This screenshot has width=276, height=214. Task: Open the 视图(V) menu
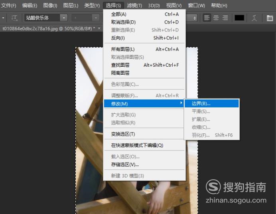point(174,6)
